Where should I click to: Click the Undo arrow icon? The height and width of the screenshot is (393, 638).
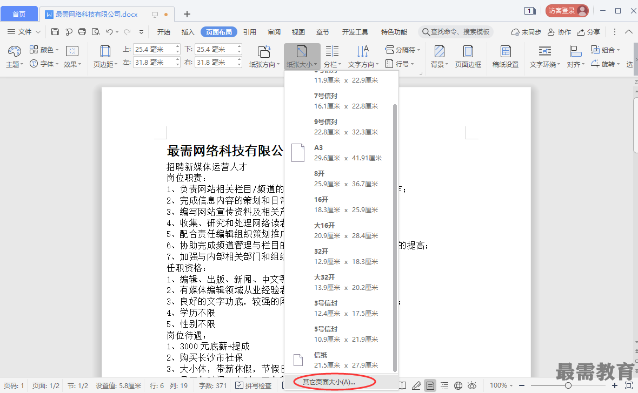[109, 32]
